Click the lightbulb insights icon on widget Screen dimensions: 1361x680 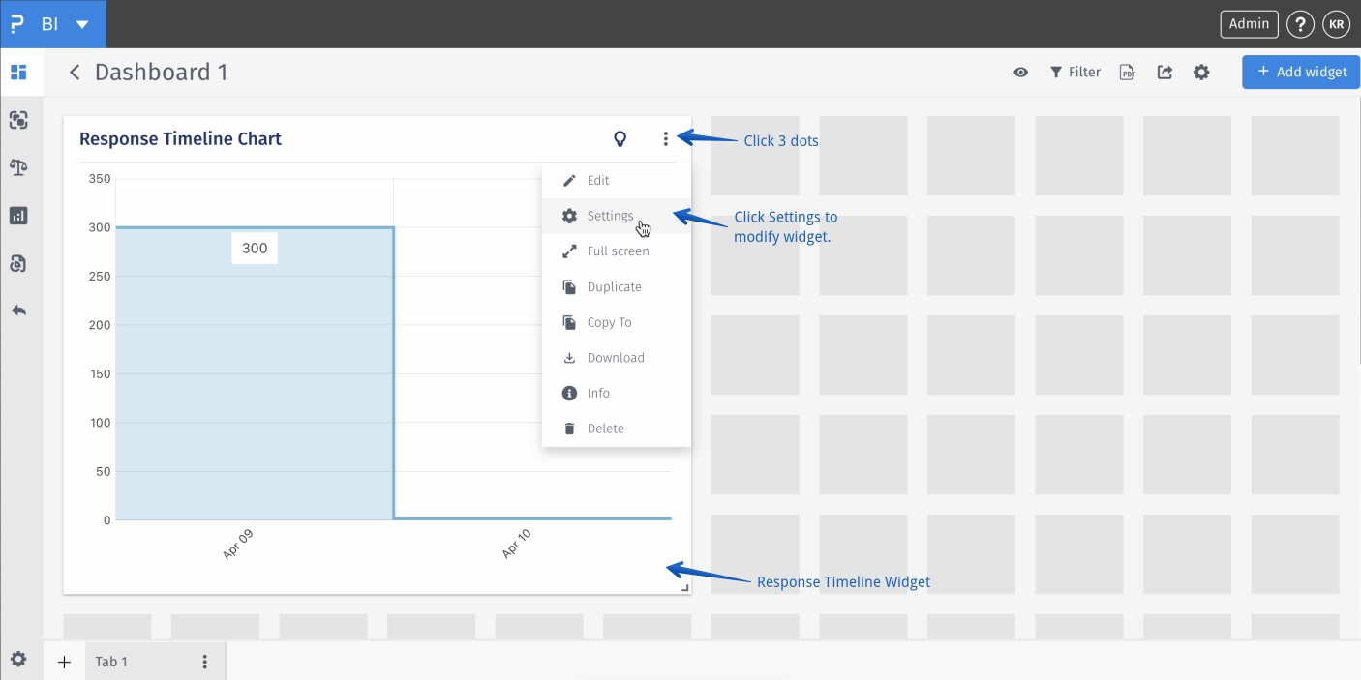coord(620,138)
